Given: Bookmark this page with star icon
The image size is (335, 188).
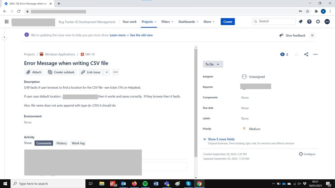Looking at the screenshot, I should pyautogui.click(x=308, y=11).
